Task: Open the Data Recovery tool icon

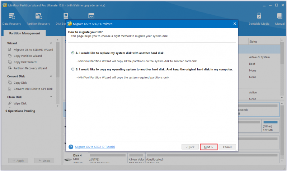Action: click(12, 16)
